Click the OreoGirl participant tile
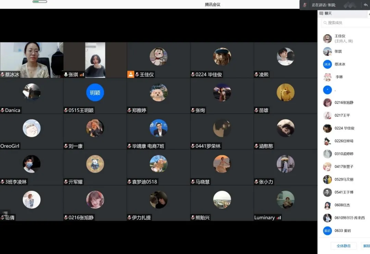Screen dimensions: 370x254 coord(32,131)
